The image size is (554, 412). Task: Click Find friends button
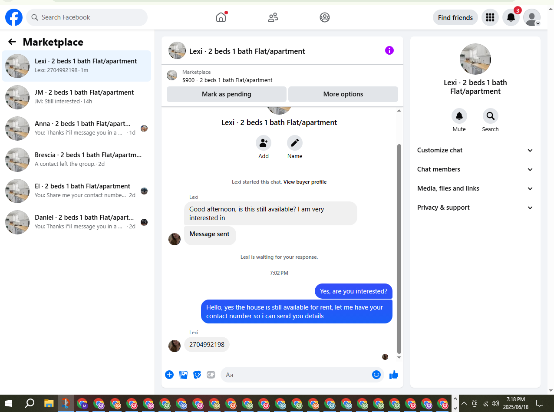click(x=455, y=17)
